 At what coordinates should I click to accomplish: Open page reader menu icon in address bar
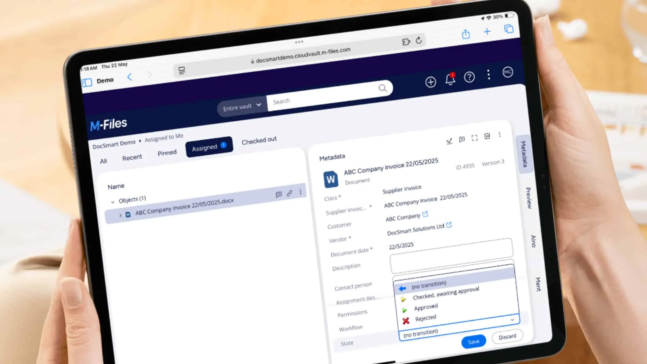182,70
